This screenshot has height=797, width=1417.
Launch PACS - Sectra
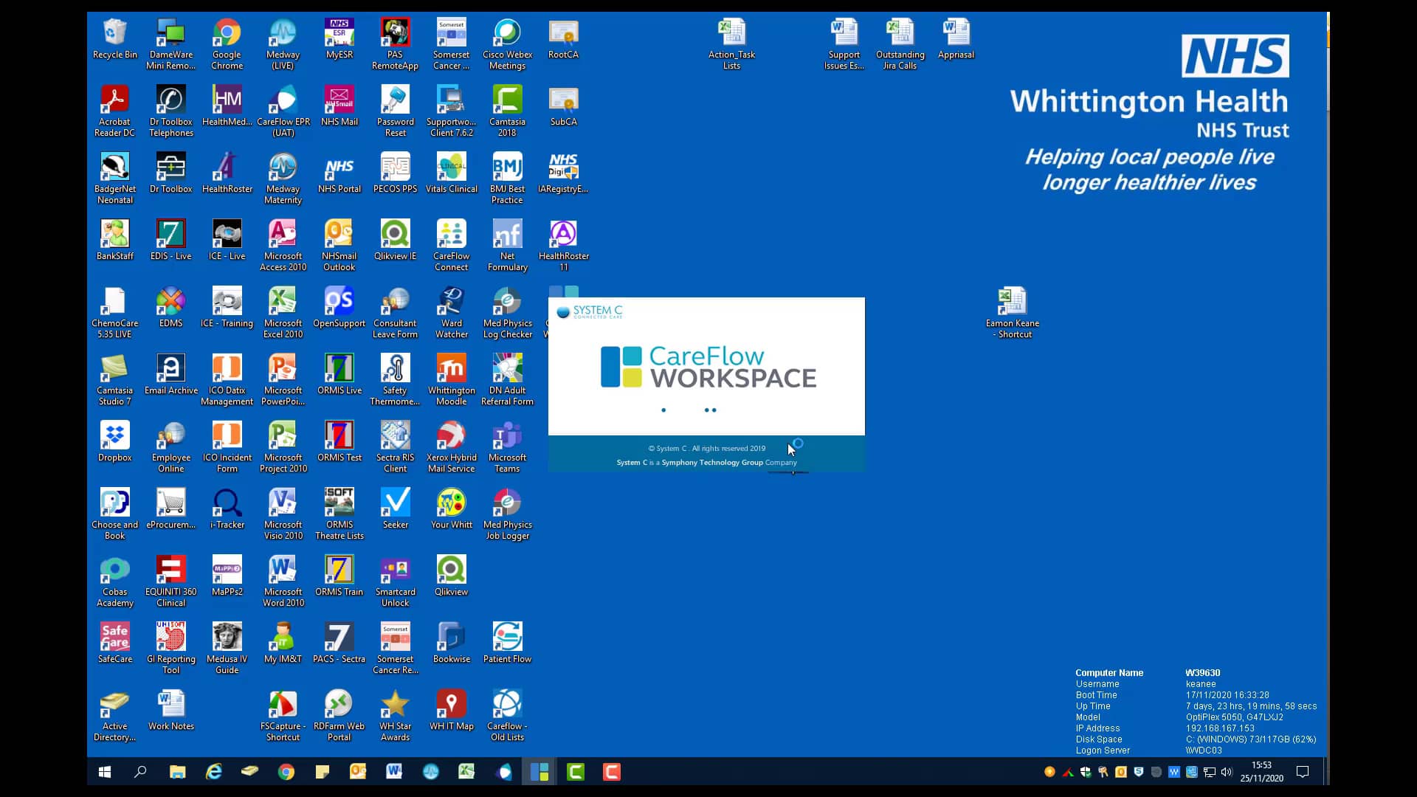(x=339, y=636)
